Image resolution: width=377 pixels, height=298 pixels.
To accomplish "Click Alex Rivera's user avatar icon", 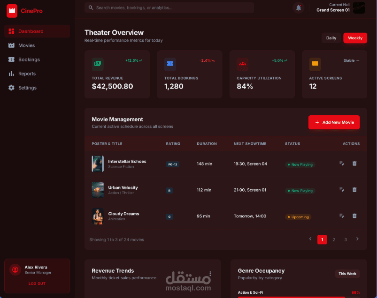I will point(15,270).
